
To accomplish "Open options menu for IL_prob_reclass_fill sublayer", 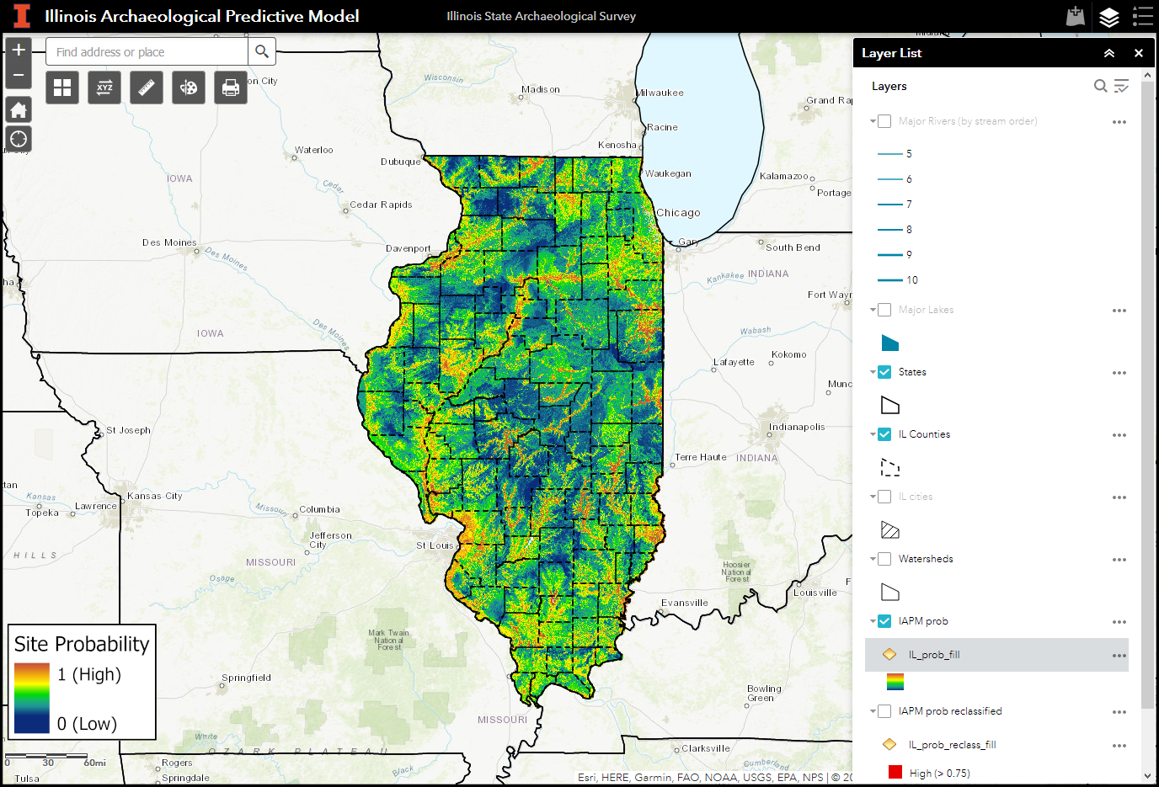I will (1119, 746).
